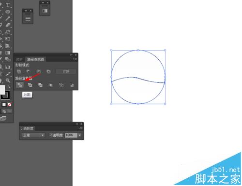This screenshot has height=186, width=242.
Task: Click the top-center bounding box handle
Action: pos(138,50)
